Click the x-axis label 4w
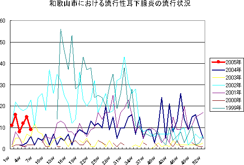The width and height of the screenshot is (244, 165). pos(18,159)
